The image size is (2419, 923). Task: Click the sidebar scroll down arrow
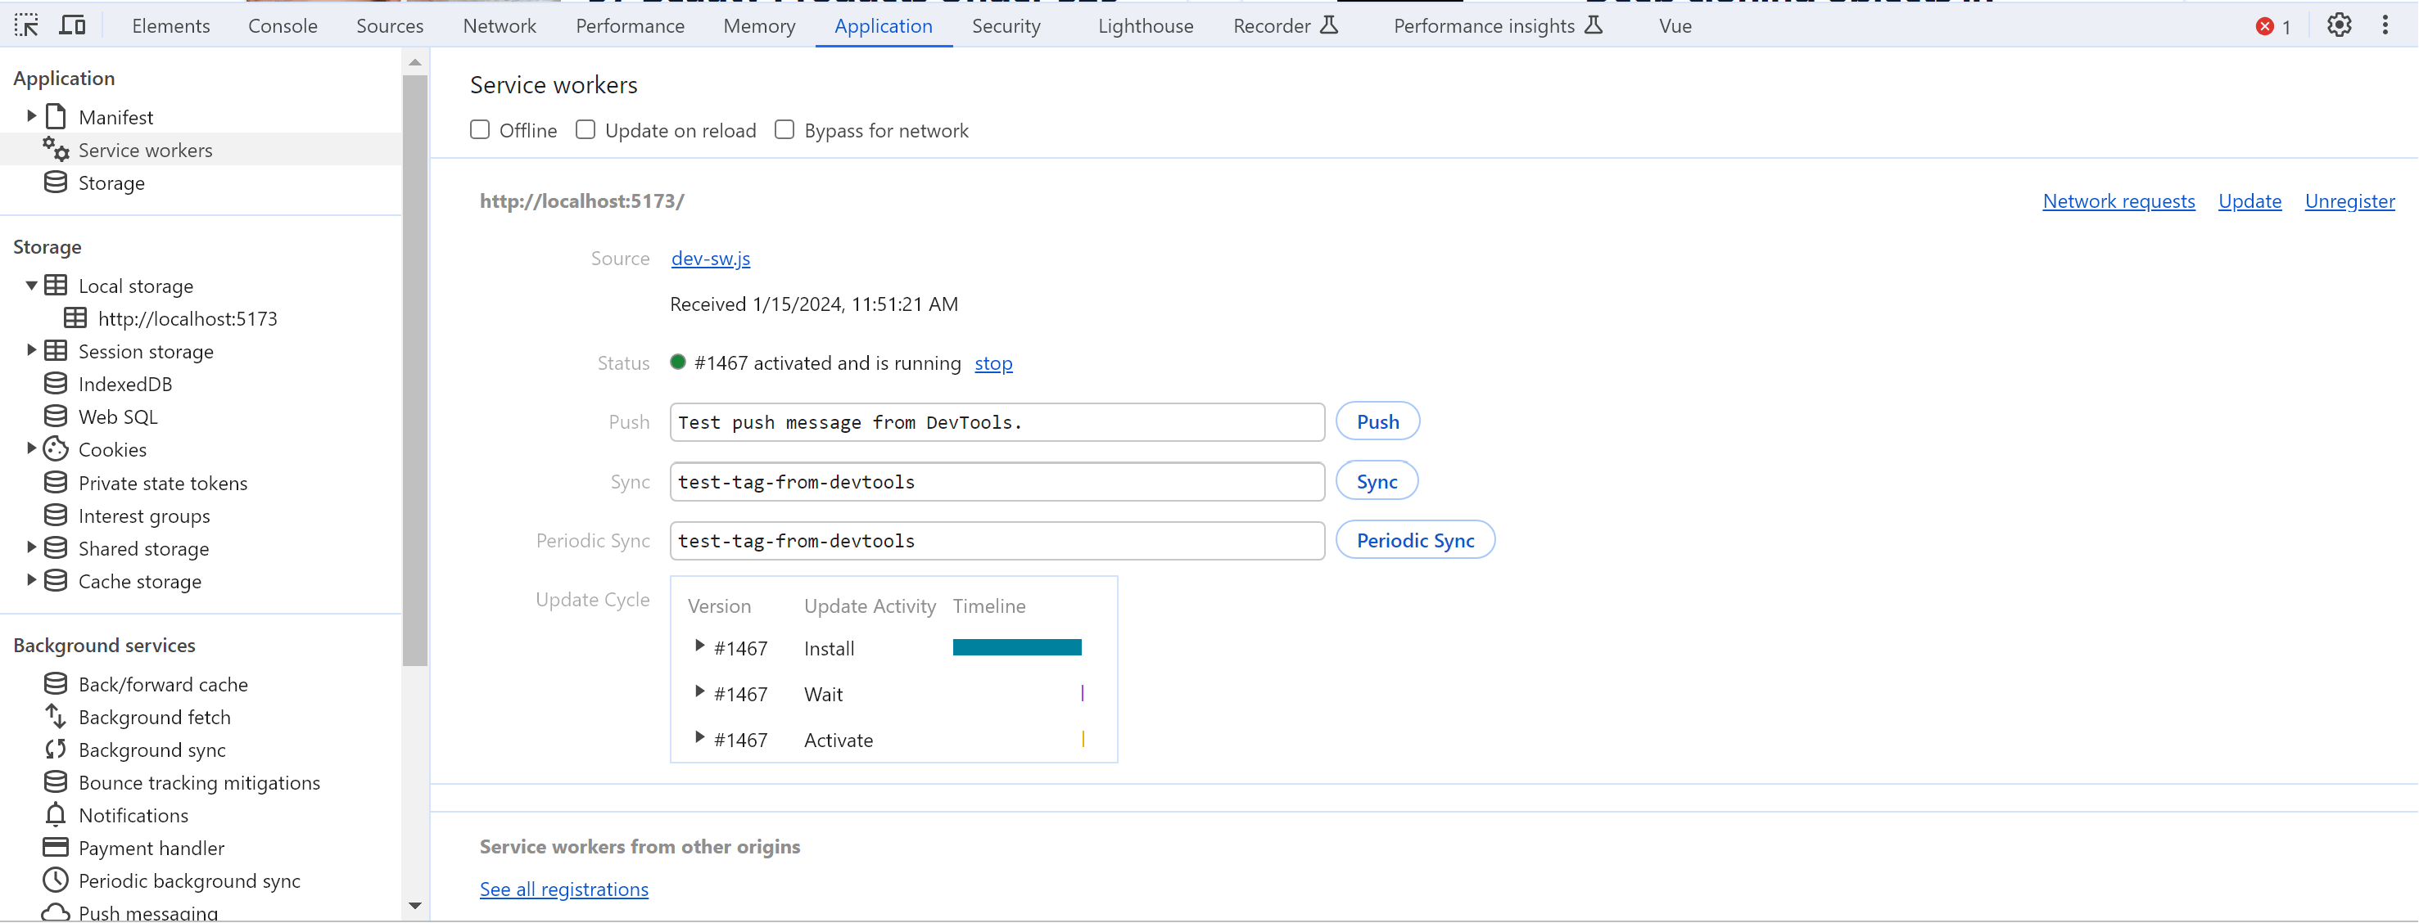[x=415, y=906]
